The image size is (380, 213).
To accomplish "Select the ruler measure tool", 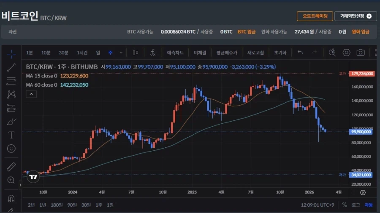I will coord(11,167).
